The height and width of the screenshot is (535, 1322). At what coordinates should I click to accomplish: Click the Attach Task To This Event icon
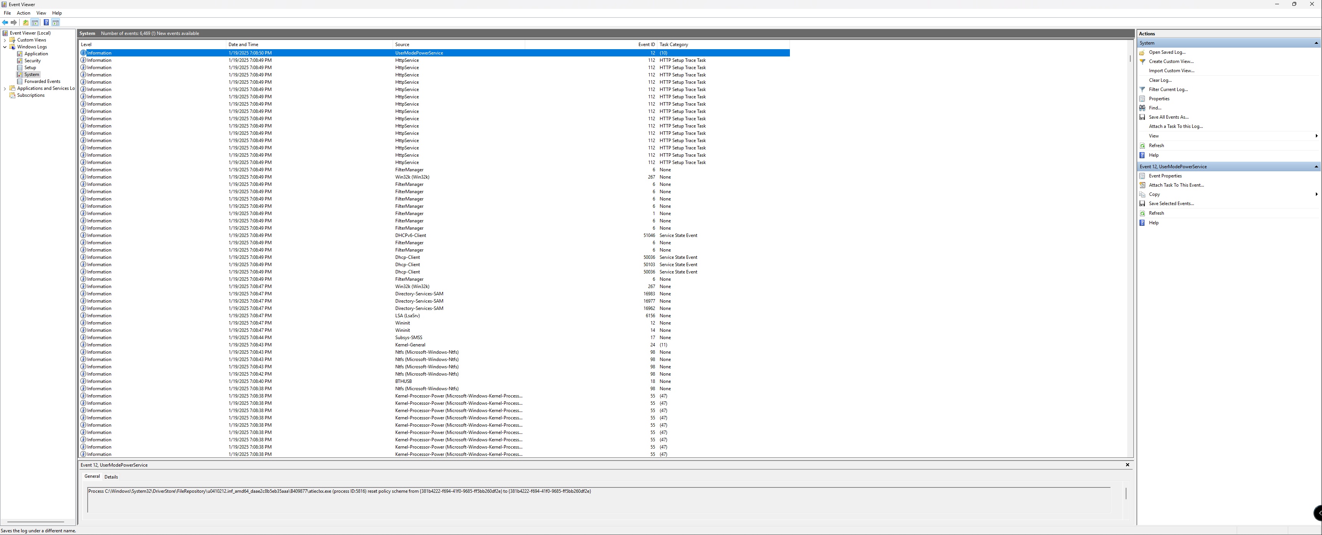pyautogui.click(x=1142, y=185)
